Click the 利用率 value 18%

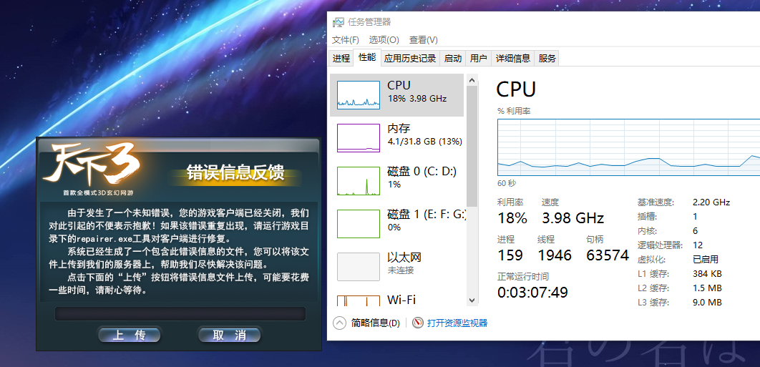pos(512,217)
